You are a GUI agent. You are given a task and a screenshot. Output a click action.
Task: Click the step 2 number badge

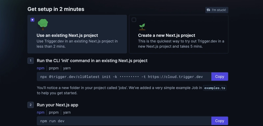(x=31, y=105)
